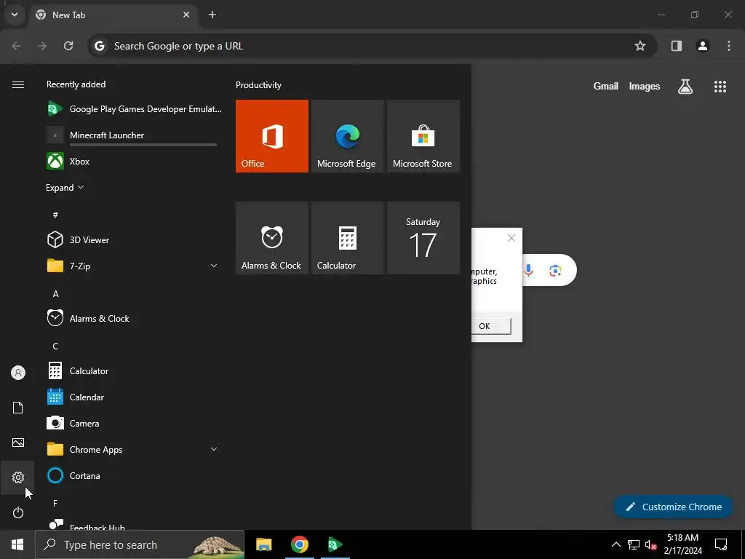Show hidden system tray icons
Screen dimensions: 745x559
coord(615,544)
